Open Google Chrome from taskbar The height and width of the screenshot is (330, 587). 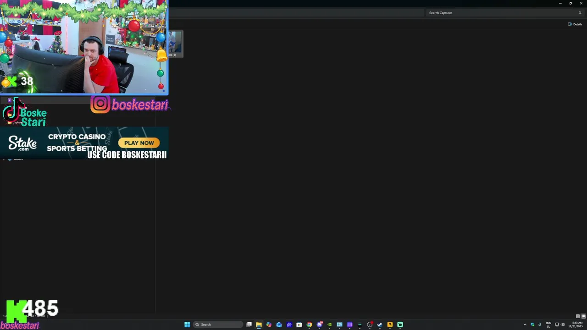(309, 324)
